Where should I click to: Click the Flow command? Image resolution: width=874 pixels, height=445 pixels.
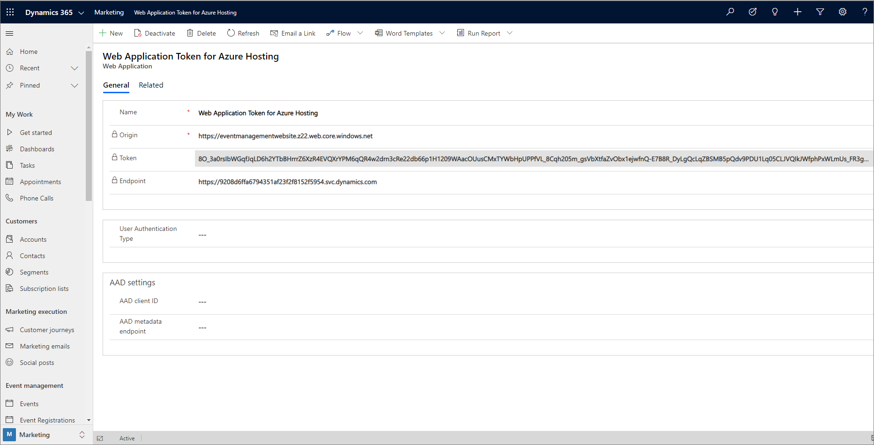tap(339, 33)
